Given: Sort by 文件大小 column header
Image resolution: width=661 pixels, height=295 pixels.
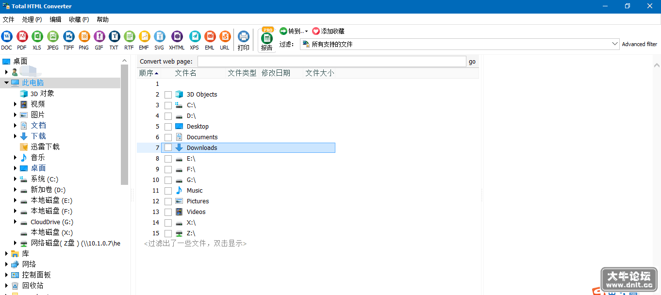Looking at the screenshot, I should (319, 73).
